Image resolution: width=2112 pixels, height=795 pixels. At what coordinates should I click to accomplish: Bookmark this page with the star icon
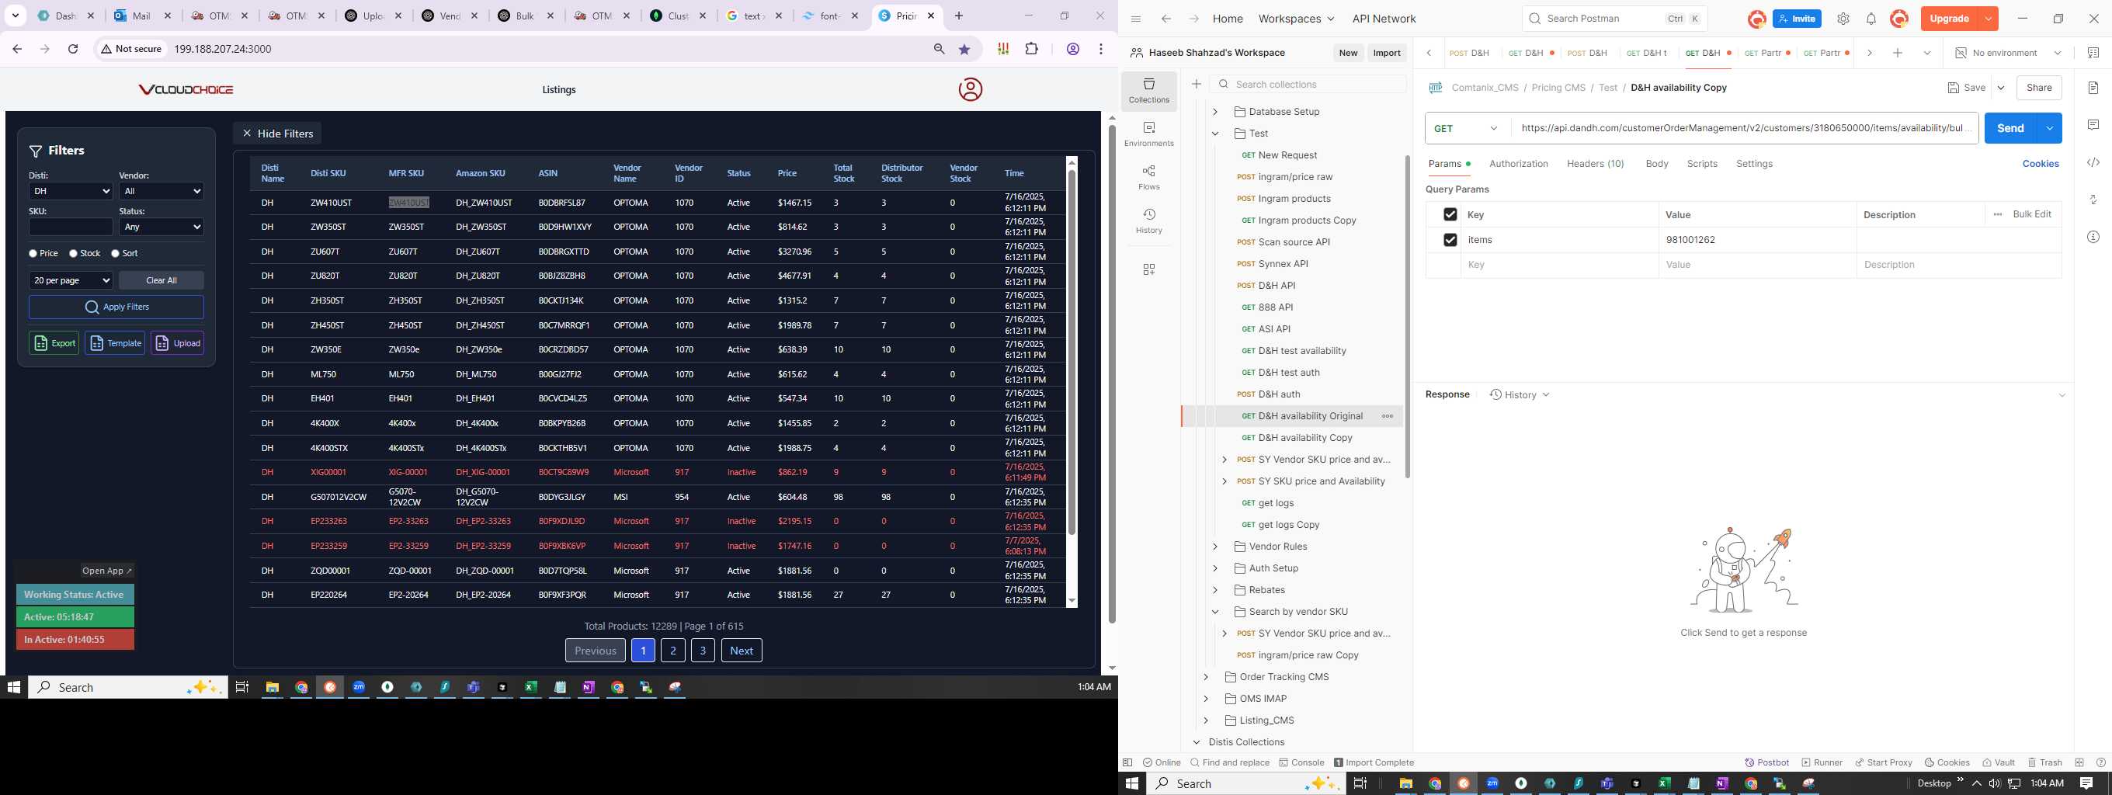(965, 49)
